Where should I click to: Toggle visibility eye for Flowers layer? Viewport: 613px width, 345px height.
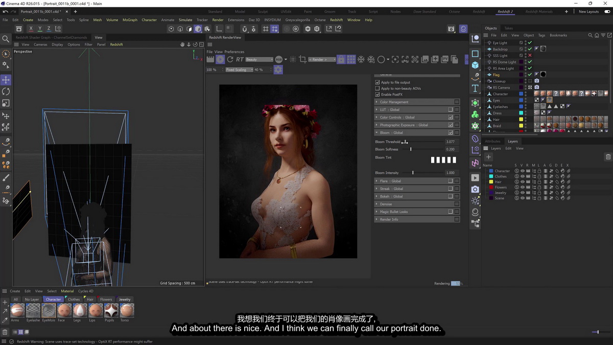[522, 187]
